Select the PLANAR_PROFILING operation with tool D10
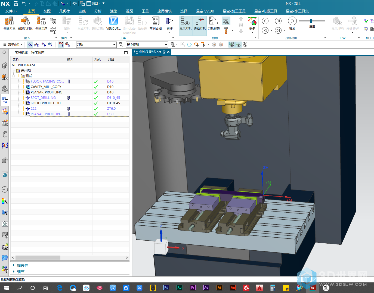This screenshot has width=374, height=293. (x=47, y=92)
